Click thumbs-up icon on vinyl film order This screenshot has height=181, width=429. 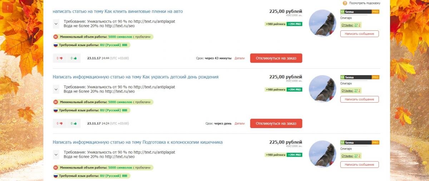[75, 58]
